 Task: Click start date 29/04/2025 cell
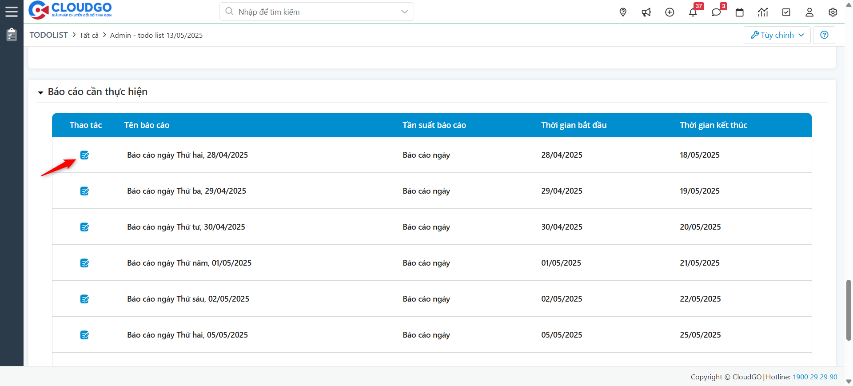pyautogui.click(x=562, y=191)
